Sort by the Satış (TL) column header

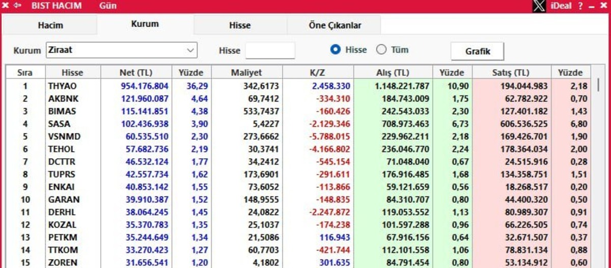click(511, 73)
